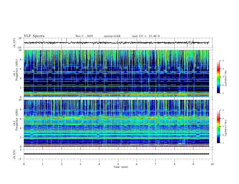
Task: Click the ch.2 frequency tick label "2"
Action: pyautogui.click(x=21, y=137)
